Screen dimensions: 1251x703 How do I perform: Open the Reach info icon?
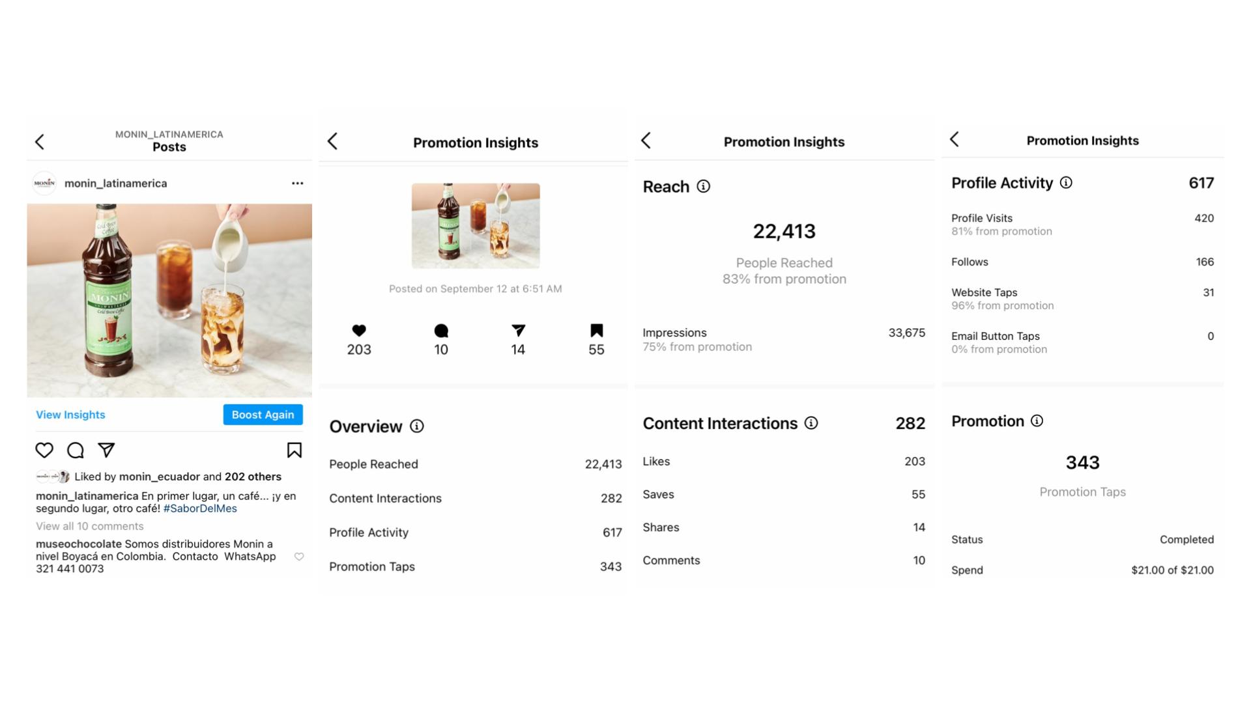pyautogui.click(x=703, y=187)
